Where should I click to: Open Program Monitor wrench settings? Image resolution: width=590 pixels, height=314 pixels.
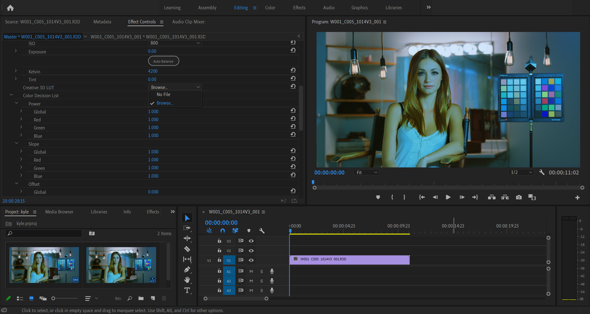(x=542, y=172)
